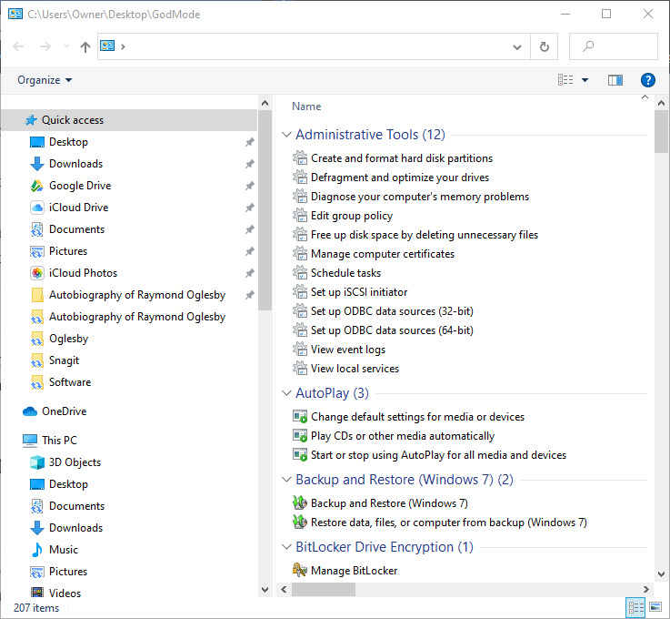Open the address bar history dropdown
Image resolution: width=670 pixels, height=619 pixels.
[x=517, y=46]
